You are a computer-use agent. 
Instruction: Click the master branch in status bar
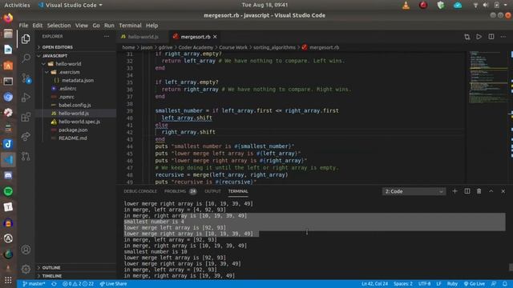pyautogui.click(x=34, y=284)
